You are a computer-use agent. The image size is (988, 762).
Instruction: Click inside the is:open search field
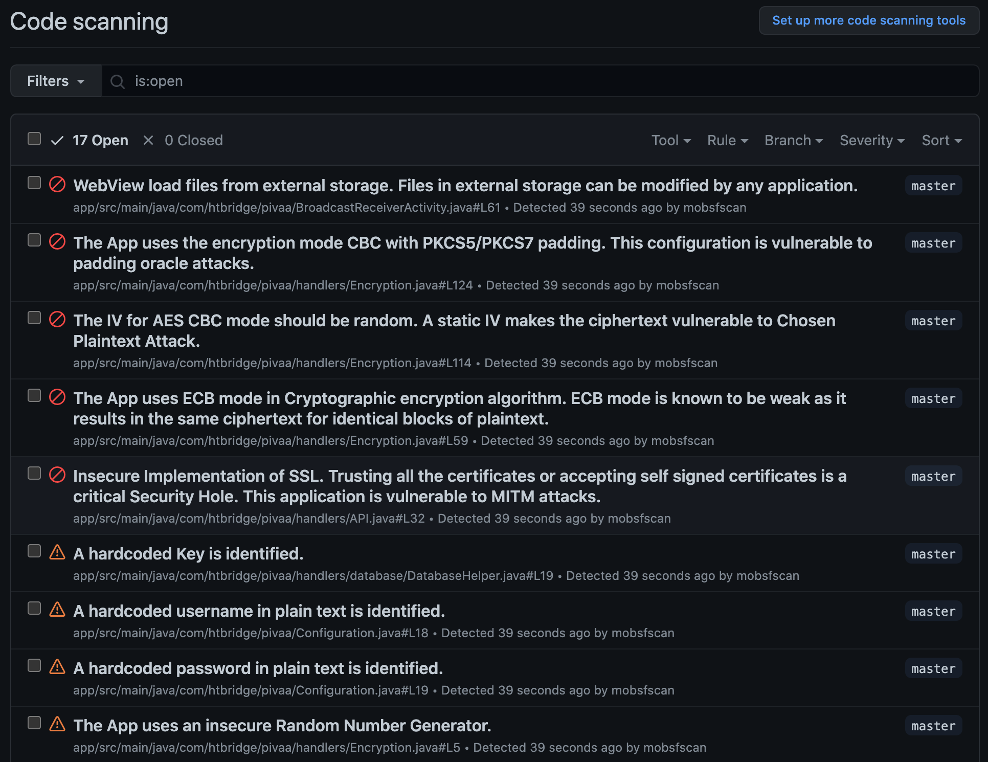click(358, 81)
